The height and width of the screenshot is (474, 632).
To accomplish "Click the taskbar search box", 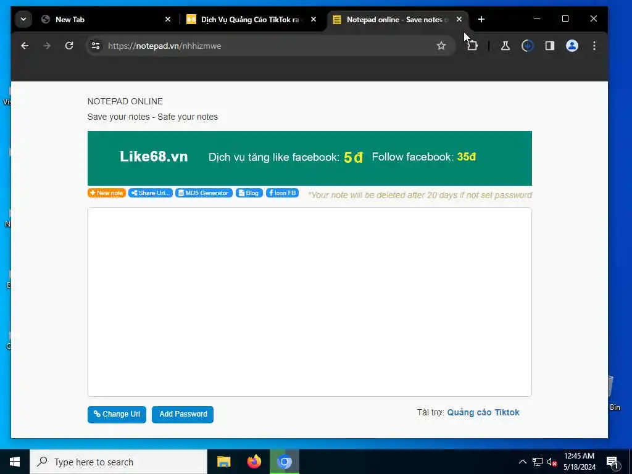I will pos(118,462).
